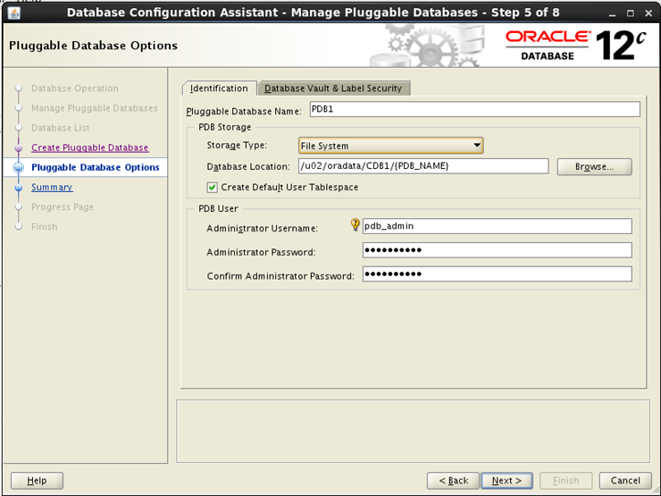
Task: Click the Oracle 12c Database logo
Action: [575, 45]
